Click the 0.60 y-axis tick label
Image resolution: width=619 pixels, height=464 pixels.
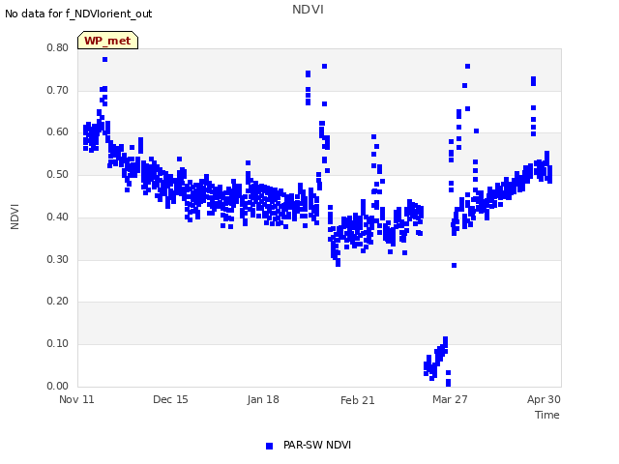58,132
